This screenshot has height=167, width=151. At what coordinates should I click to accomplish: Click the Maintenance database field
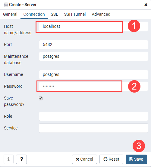(x=93, y=57)
